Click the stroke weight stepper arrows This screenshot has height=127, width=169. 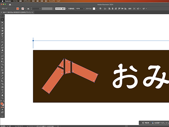click(x=31, y=9)
